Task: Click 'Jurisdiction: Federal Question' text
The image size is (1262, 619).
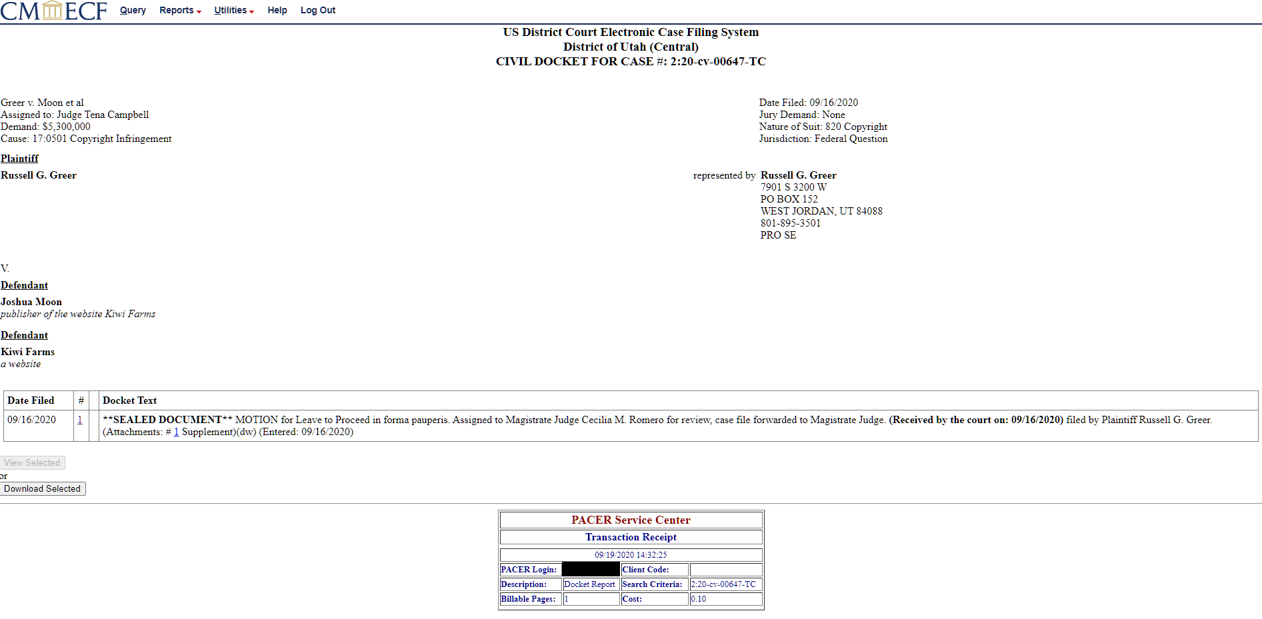Action: click(x=823, y=139)
